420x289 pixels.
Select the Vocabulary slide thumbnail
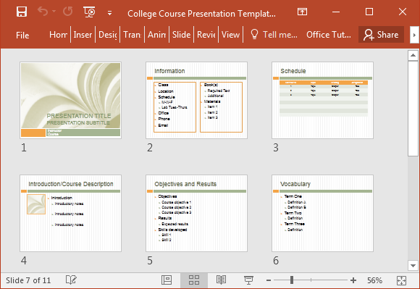click(322, 213)
